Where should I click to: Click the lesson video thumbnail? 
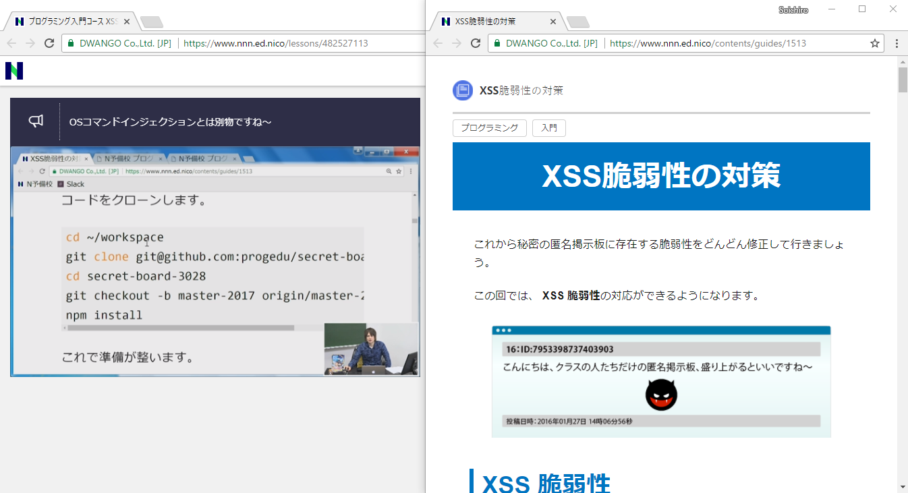[x=215, y=260]
